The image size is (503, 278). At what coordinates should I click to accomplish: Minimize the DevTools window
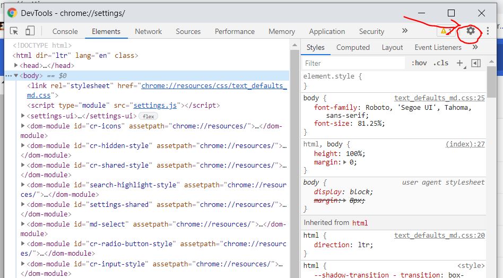tap(421, 13)
